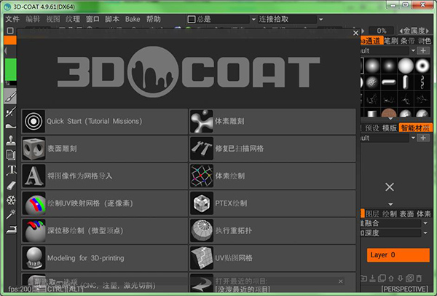Pick the Stamp tool in left toolbar
Viewport: 437px width, 296px height.
coord(11,140)
